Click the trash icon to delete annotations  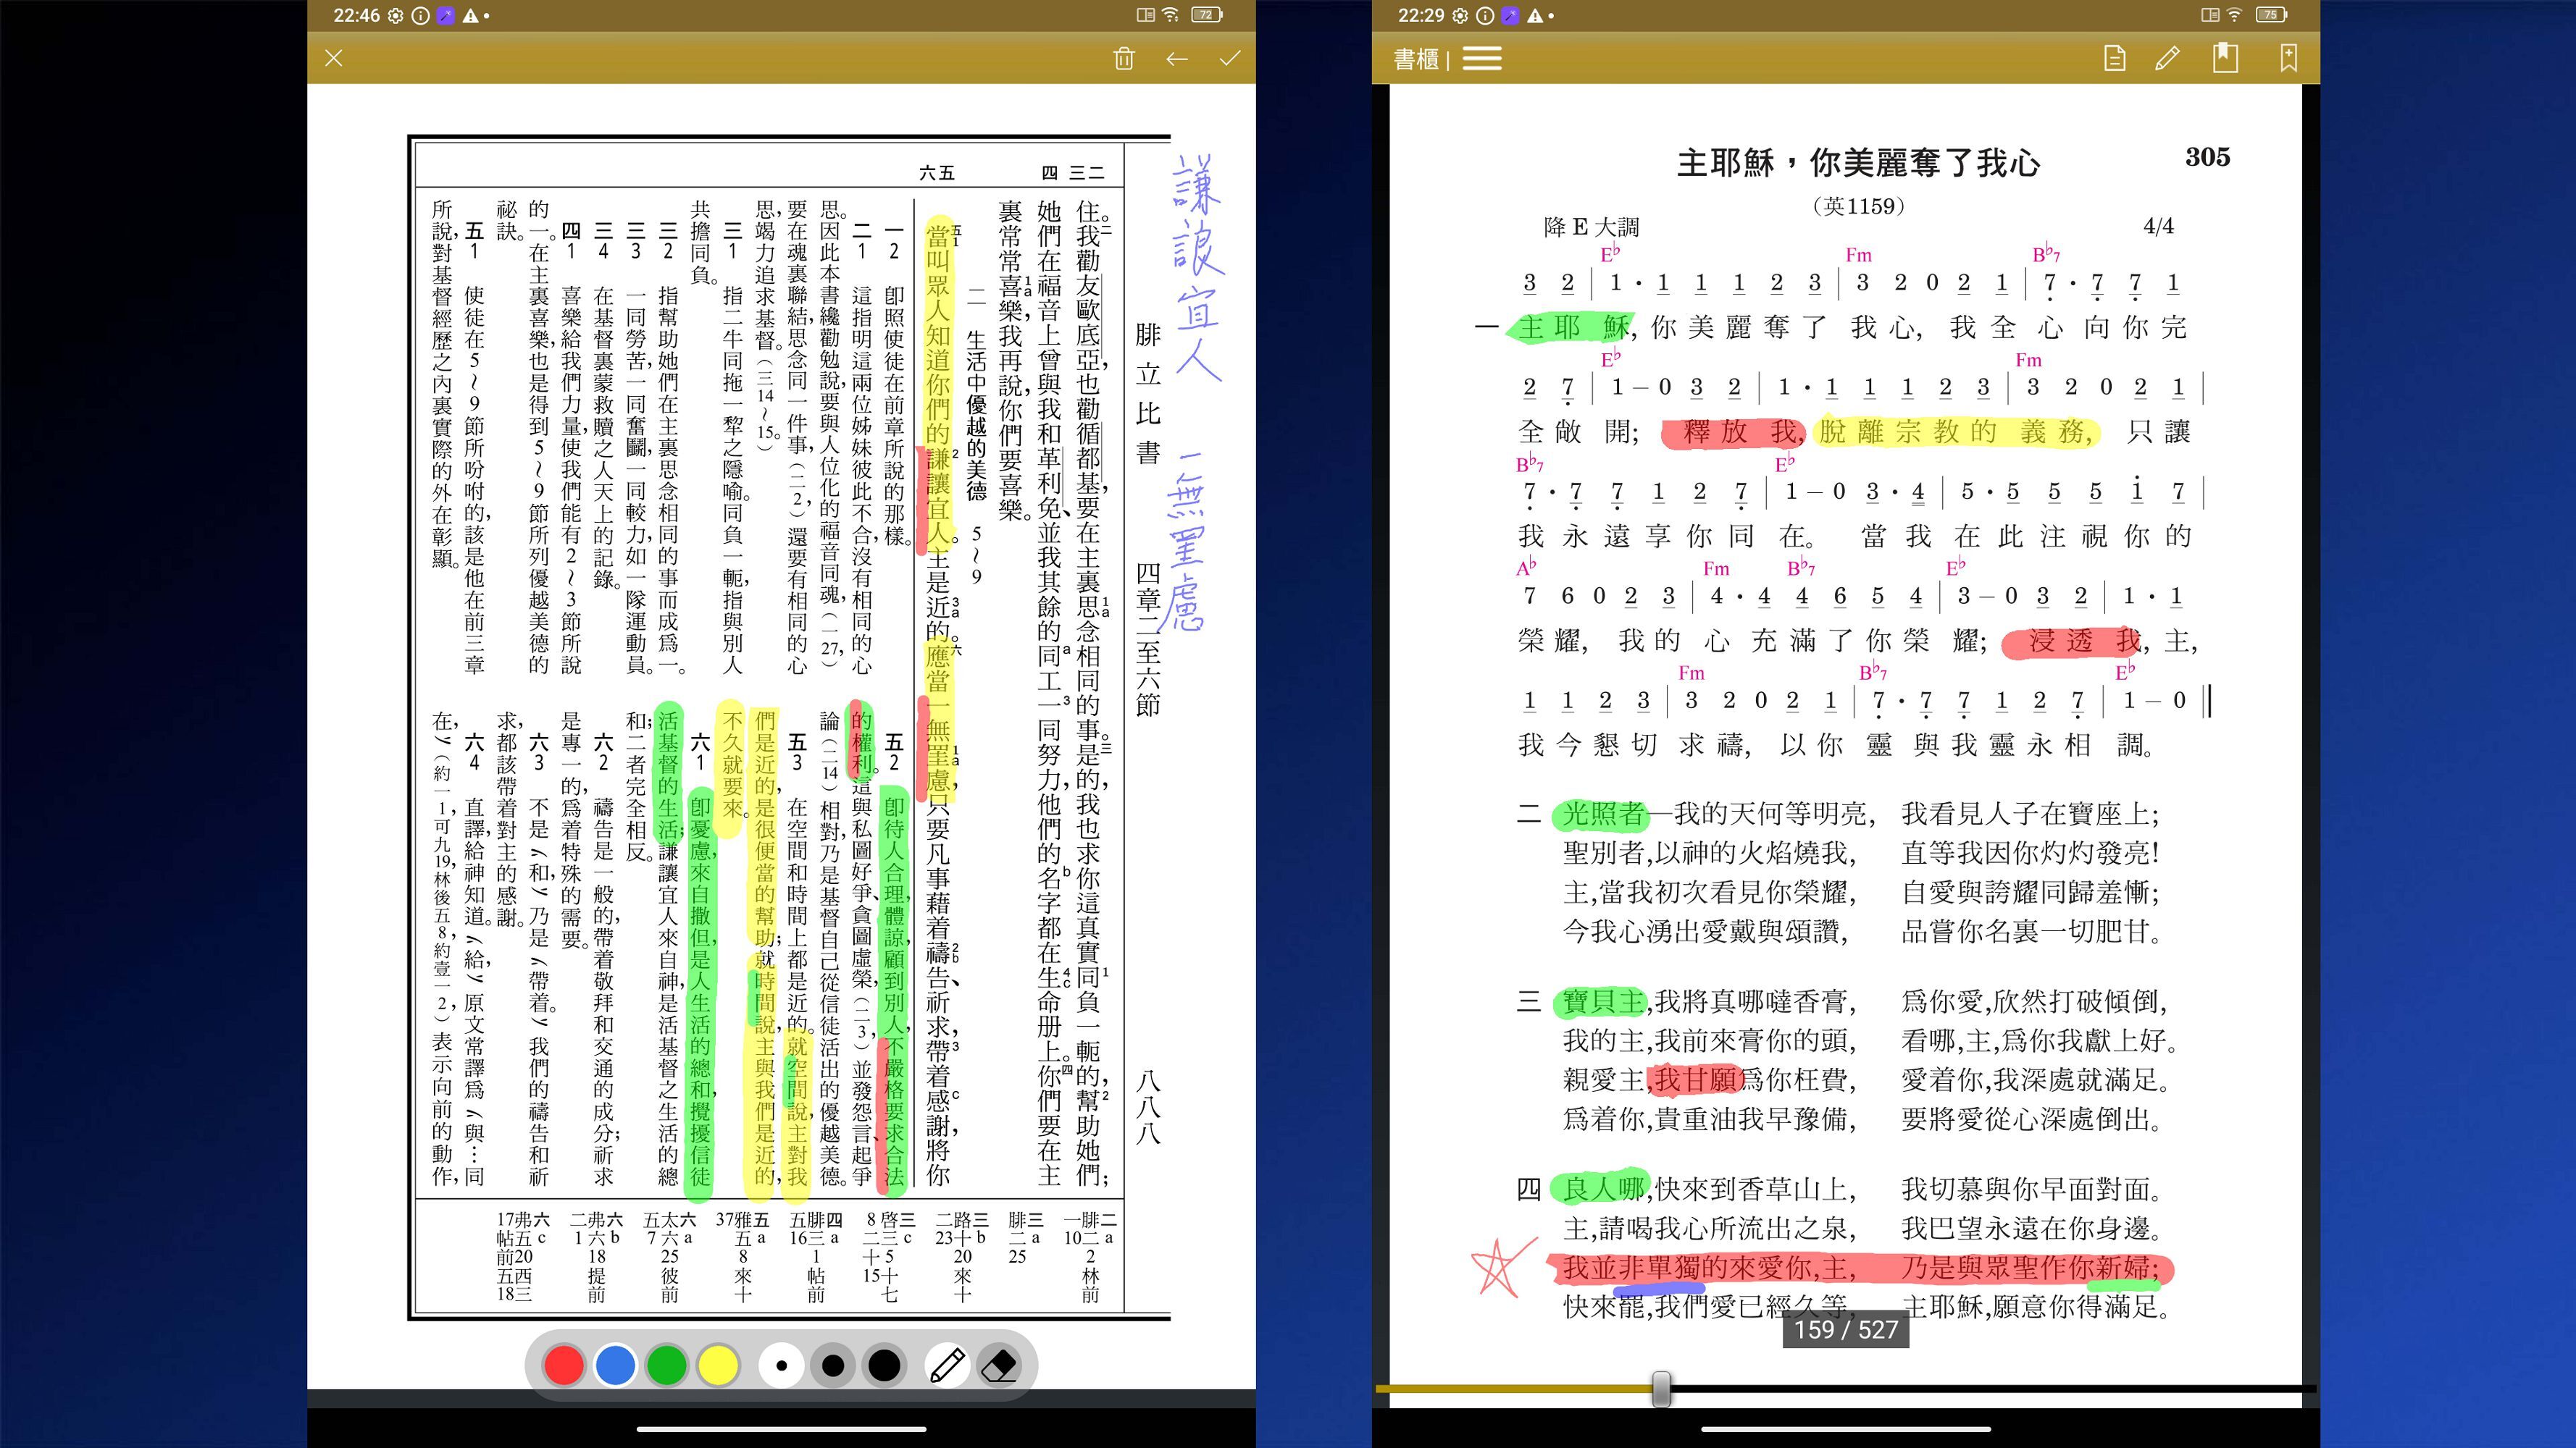click(x=1124, y=59)
